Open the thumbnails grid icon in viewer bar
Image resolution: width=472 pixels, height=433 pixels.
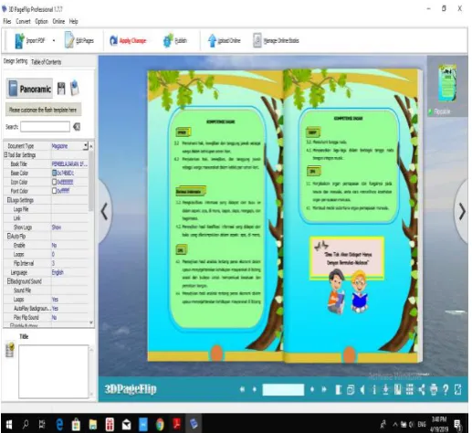point(410,389)
